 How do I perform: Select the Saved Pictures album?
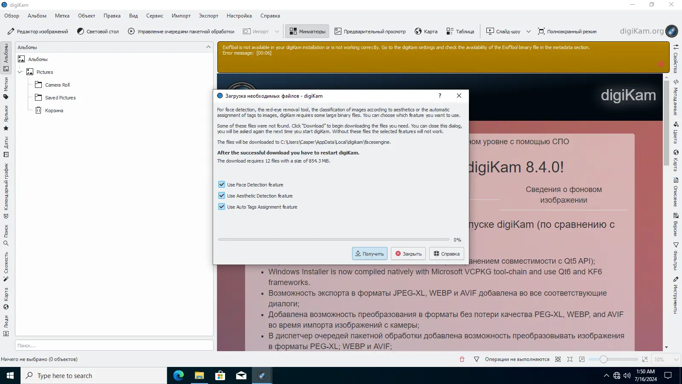(60, 98)
